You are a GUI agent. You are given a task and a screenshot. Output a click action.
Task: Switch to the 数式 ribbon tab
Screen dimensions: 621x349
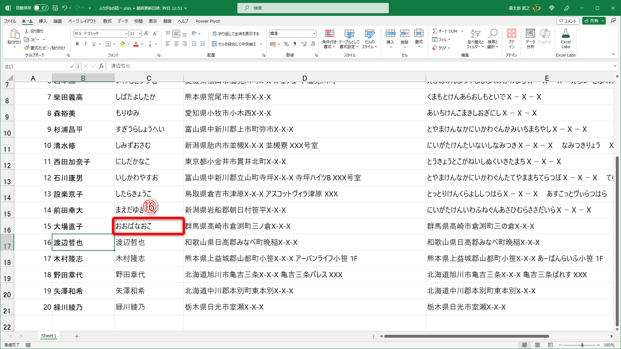107,21
